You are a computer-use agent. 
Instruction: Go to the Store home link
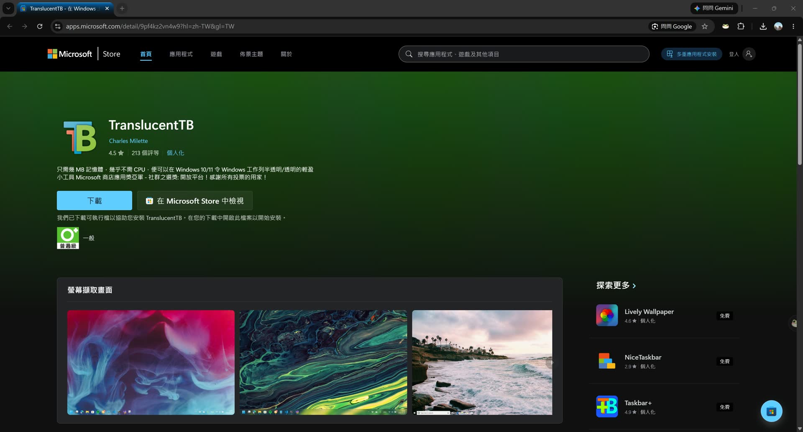coord(111,54)
